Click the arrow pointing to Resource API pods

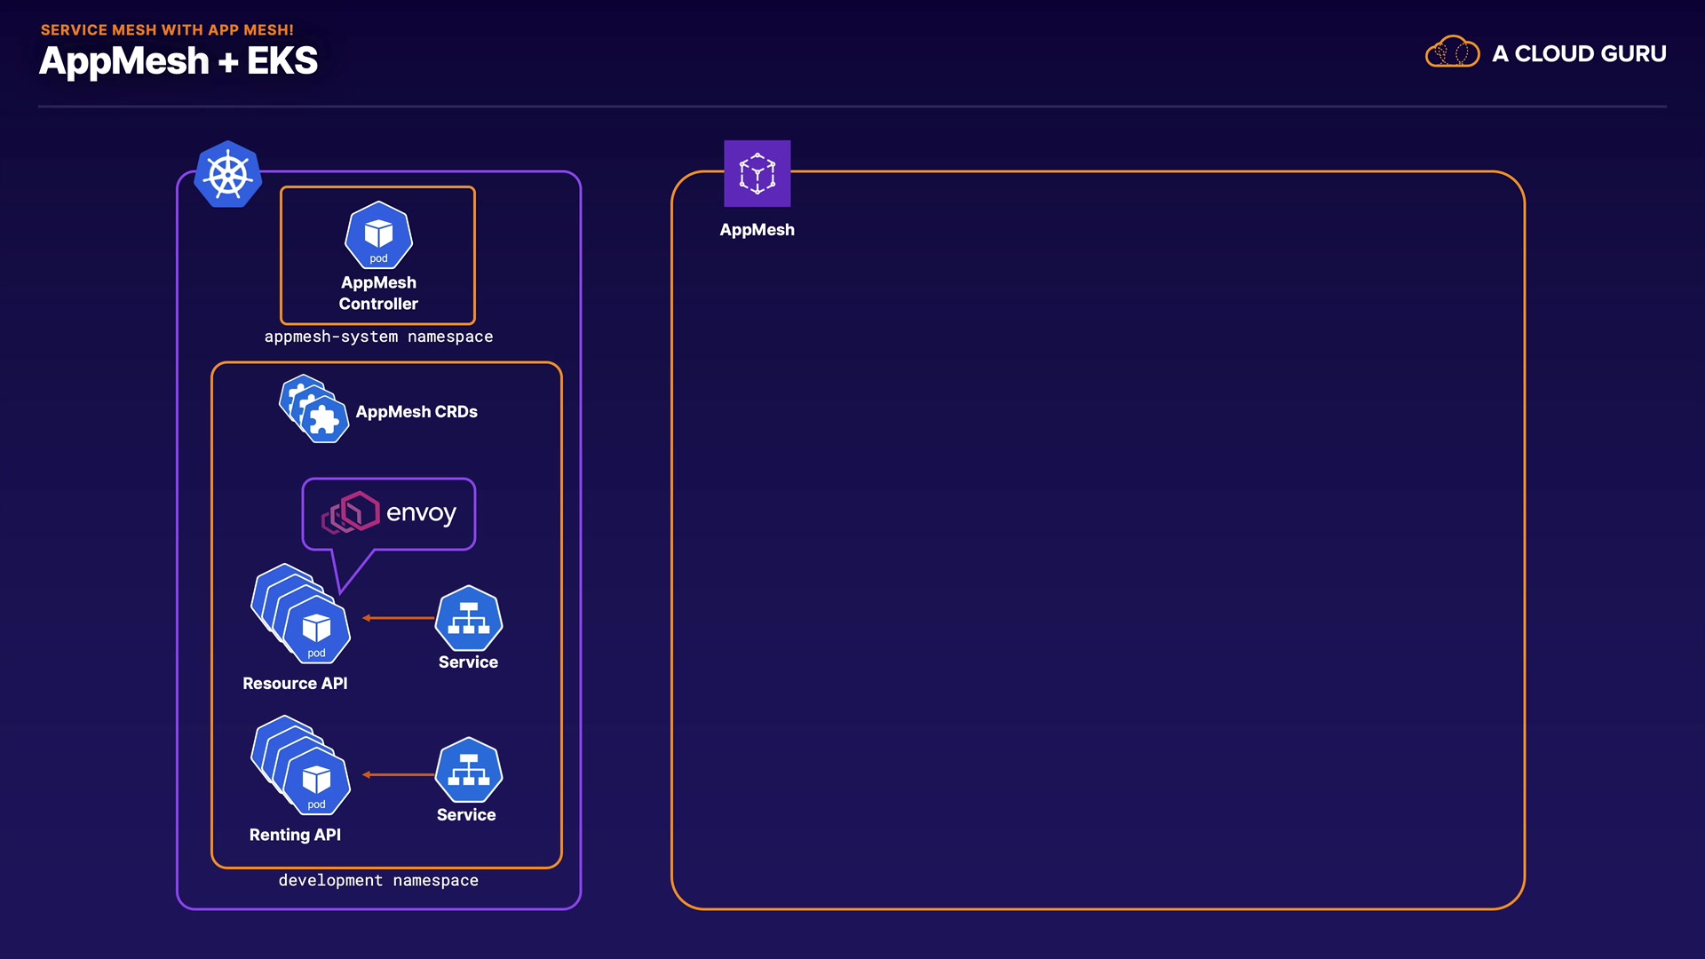(x=398, y=618)
